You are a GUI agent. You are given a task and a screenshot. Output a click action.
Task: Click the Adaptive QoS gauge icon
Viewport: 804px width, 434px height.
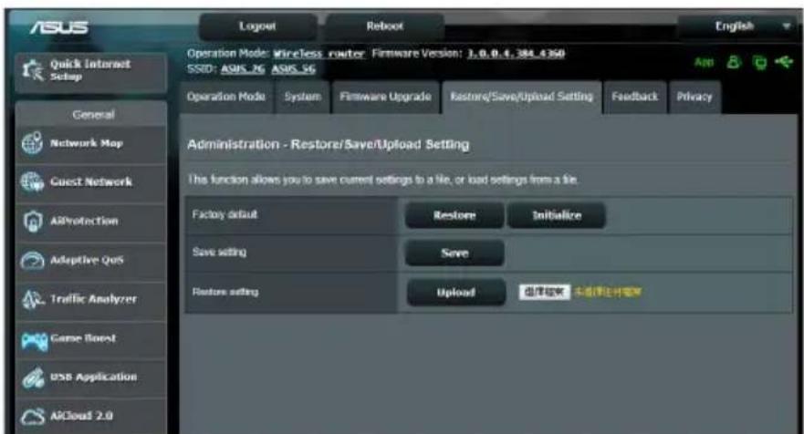(x=32, y=260)
